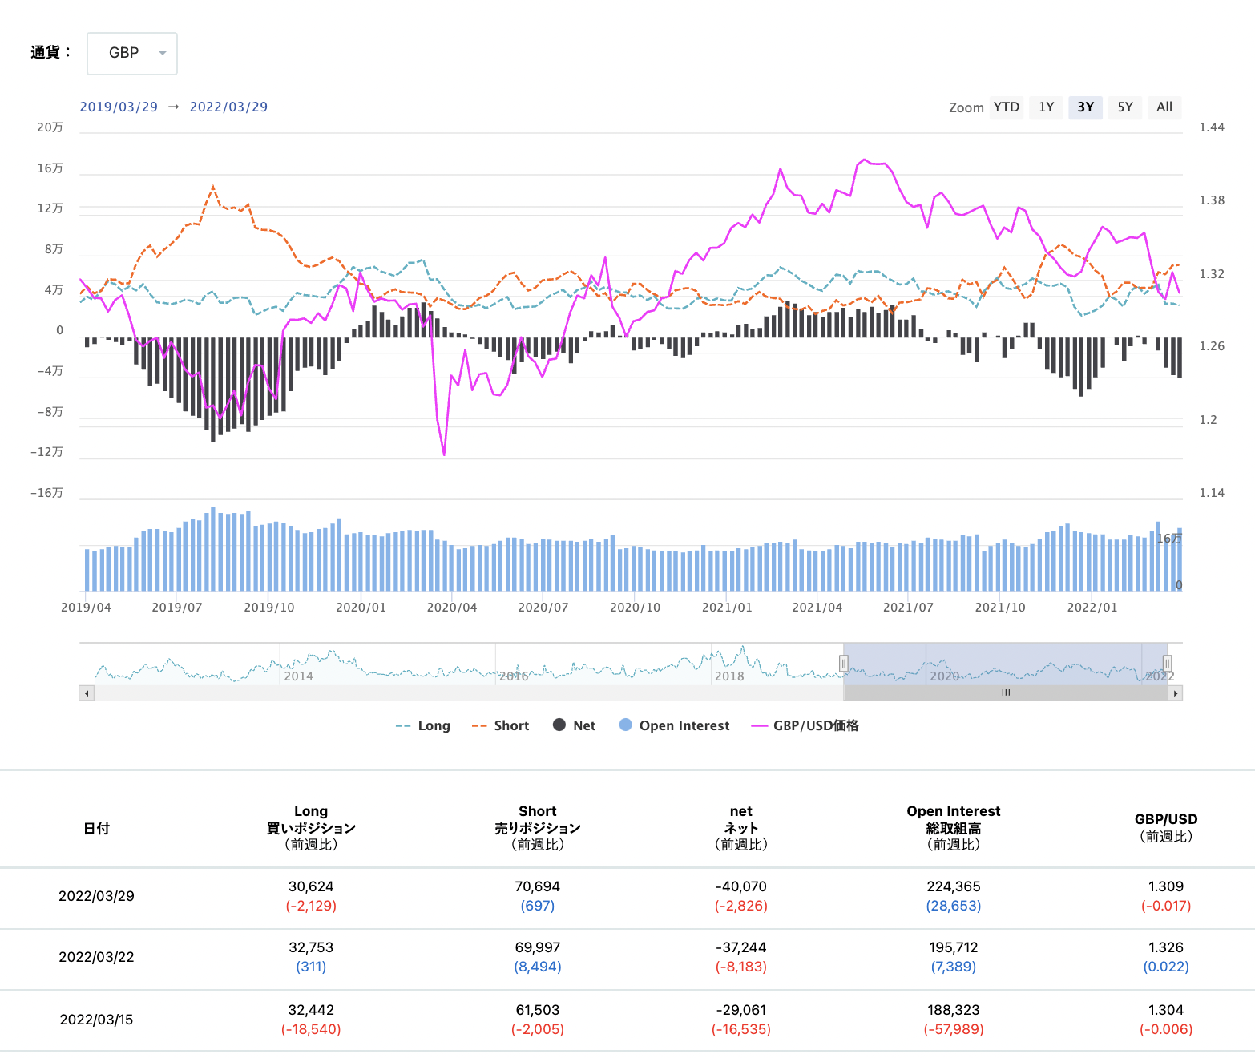Toggle the Long series legend

click(423, 725)
